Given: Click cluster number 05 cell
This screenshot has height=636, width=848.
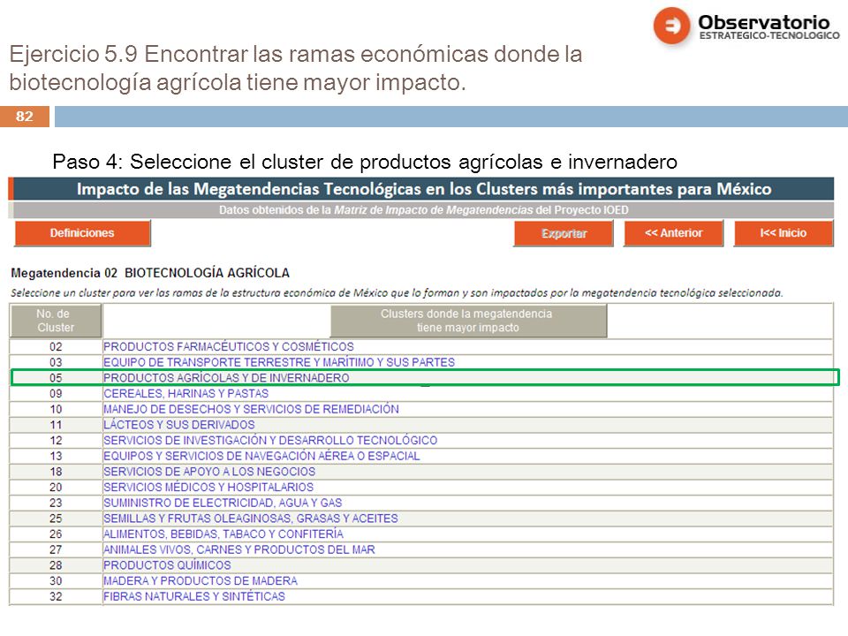Looking at the screenshot, I should [56, 378].
